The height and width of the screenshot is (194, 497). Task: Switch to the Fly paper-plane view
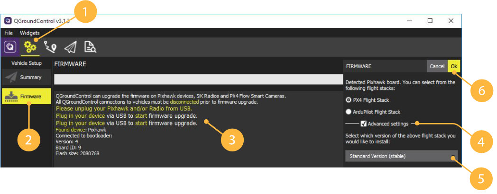pos(70,47)
